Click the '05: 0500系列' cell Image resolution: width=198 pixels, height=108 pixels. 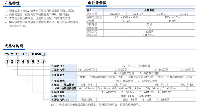(86, 70)
